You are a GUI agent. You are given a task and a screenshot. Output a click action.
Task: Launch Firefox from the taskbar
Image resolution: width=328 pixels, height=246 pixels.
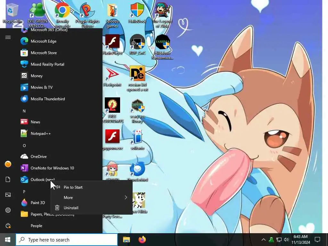coord(142,240)
